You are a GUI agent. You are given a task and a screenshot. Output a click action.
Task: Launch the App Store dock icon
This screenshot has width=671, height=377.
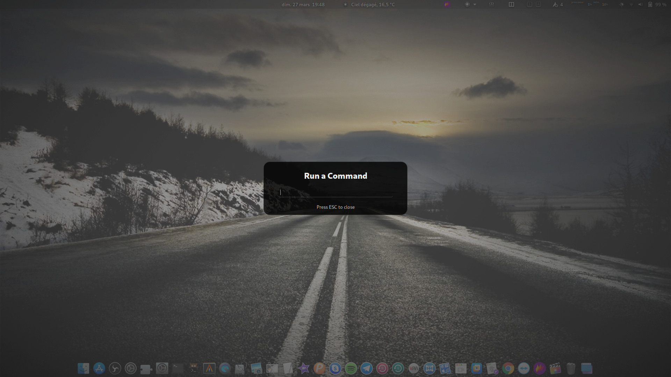(x=99, y=368)
